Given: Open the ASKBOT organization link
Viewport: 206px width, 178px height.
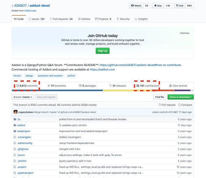Looking at the screenshot, I should point(20,6).
